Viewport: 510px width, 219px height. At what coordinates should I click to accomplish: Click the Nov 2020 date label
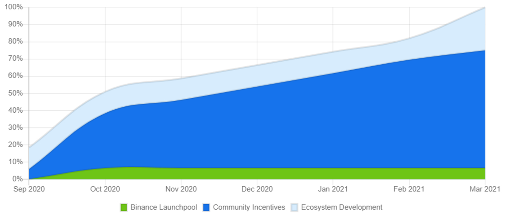[x=181, y=188]
